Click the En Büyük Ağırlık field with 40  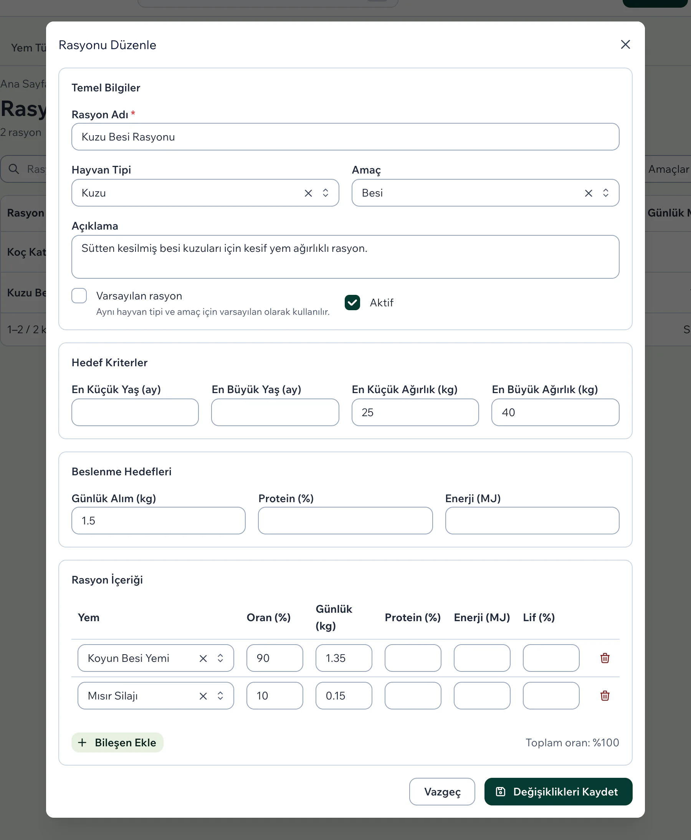[x=555, y=412]
